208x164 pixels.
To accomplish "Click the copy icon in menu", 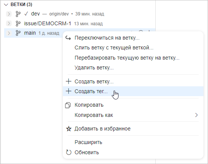I will click(x=68, y=105).
